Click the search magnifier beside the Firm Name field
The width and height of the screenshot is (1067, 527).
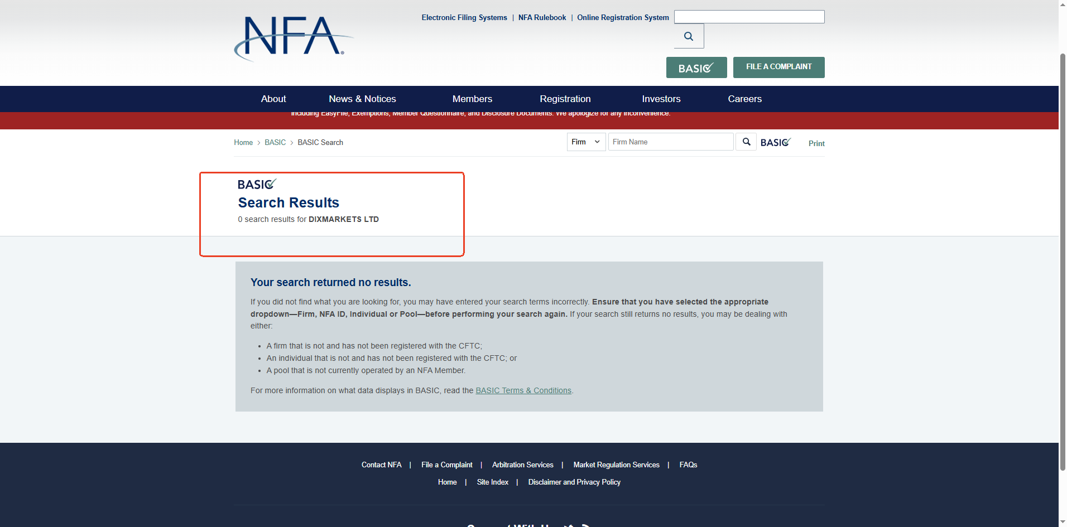(746, 142)
